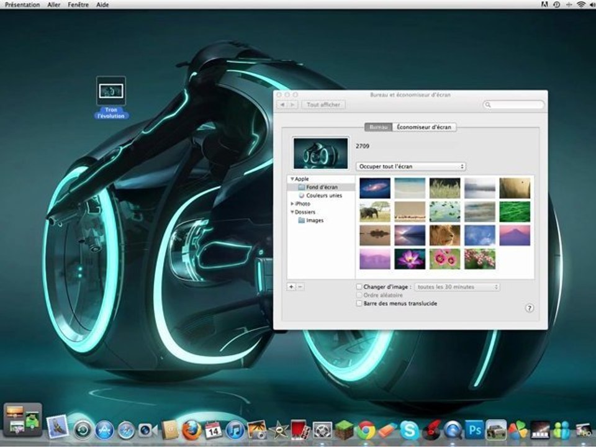Click the preferences search field

point(513,104)
